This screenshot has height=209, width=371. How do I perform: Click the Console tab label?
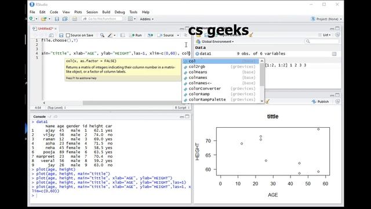click(39, 117)
